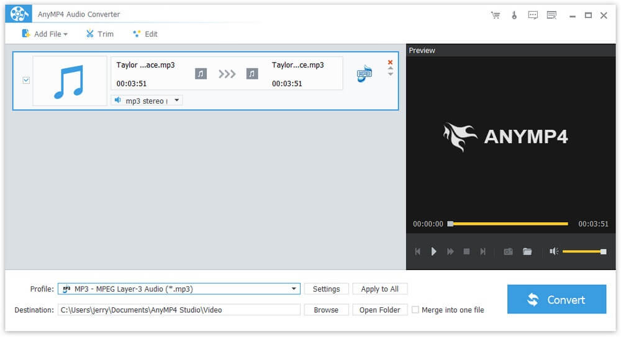621x337 pixels.
Task: Take a snapshot with camera icon
Action: coord(508,251)
